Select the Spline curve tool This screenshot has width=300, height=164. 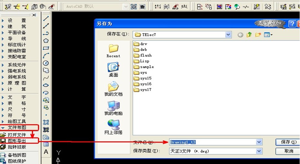point(46,78)
